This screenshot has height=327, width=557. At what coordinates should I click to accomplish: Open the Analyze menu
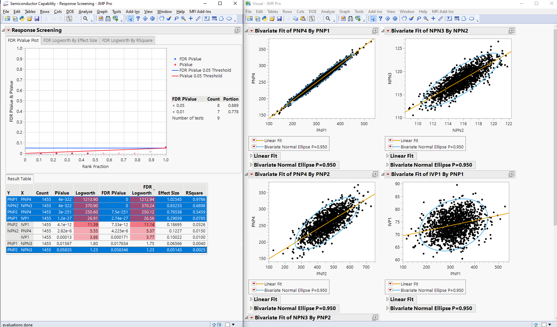85,12
